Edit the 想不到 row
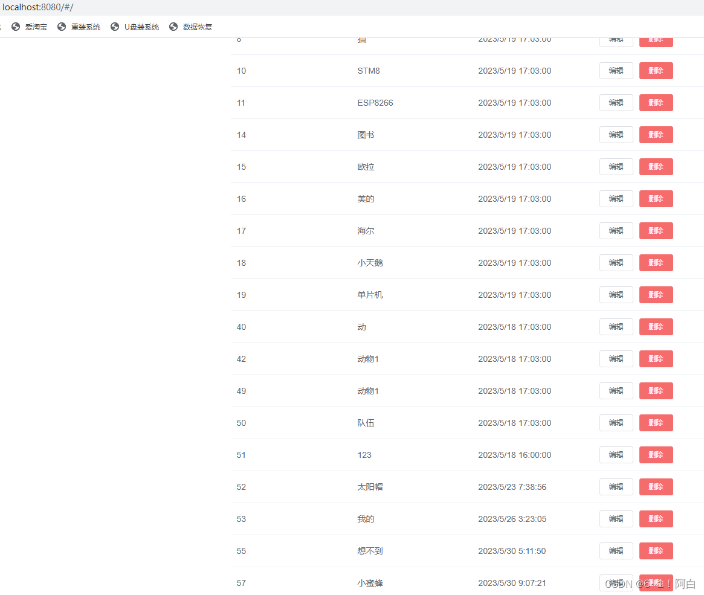Screen dimensions: 704x595 click(x=616, y=551)
